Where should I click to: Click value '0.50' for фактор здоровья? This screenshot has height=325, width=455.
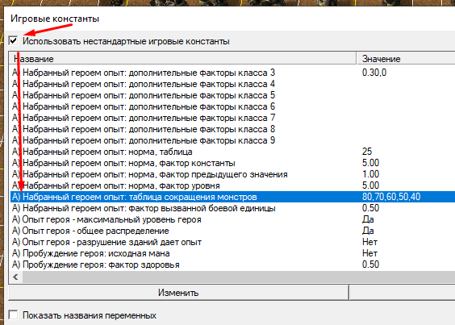[370, 265]
